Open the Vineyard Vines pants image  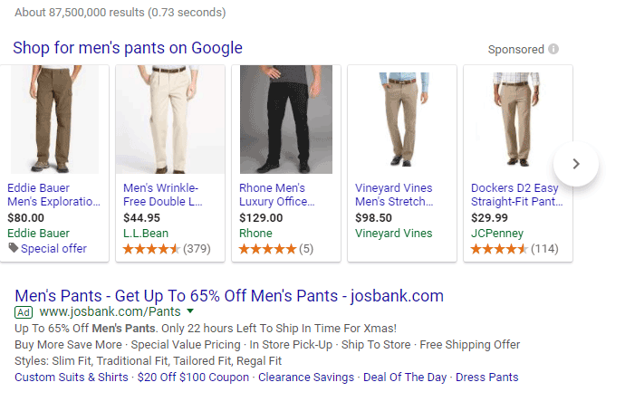[x=401, y=119]
